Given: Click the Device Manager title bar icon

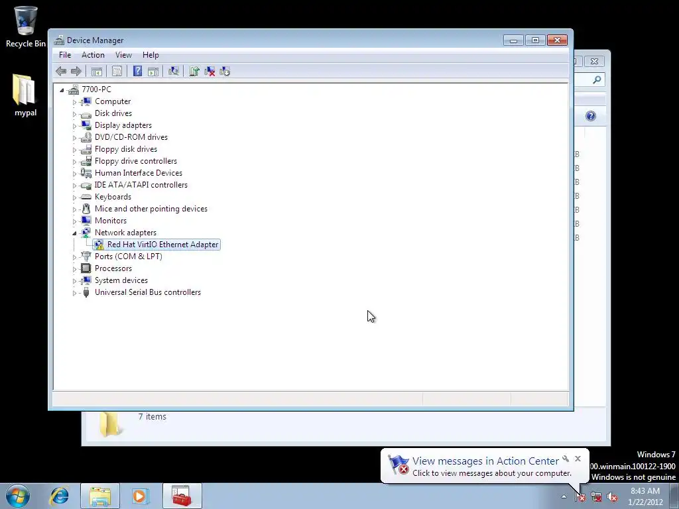Looking at the screenshot, I should tap(59, 40).
